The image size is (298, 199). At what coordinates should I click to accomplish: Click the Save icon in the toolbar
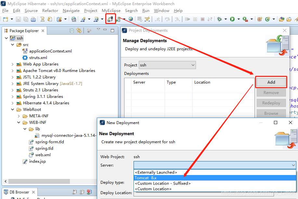point(18,19)
